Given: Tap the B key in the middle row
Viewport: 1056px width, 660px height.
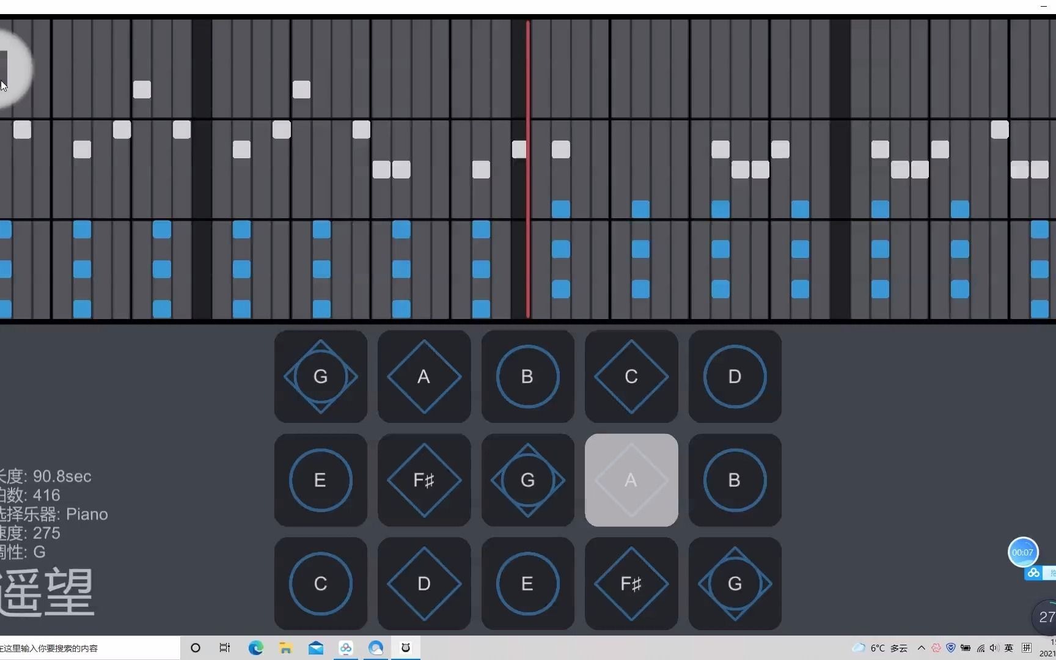Looking at the screenshot, I should [x=735, y=480].
